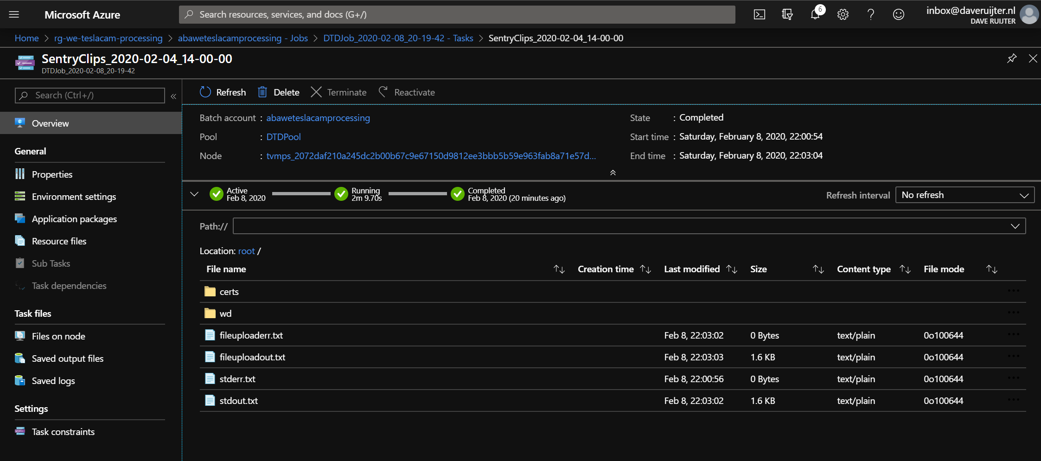Open the DTDPool link
The height and width of the screenshot is (461, 1041).
click(x=283, y=137)
